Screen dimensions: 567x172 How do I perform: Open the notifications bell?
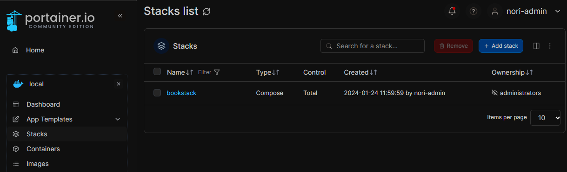(452, 12)
